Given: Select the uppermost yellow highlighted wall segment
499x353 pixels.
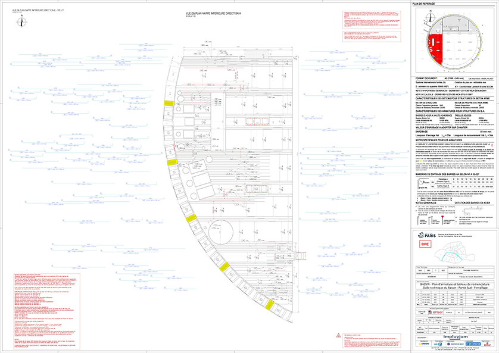Looking at the screenshot, I should [169, 104].
